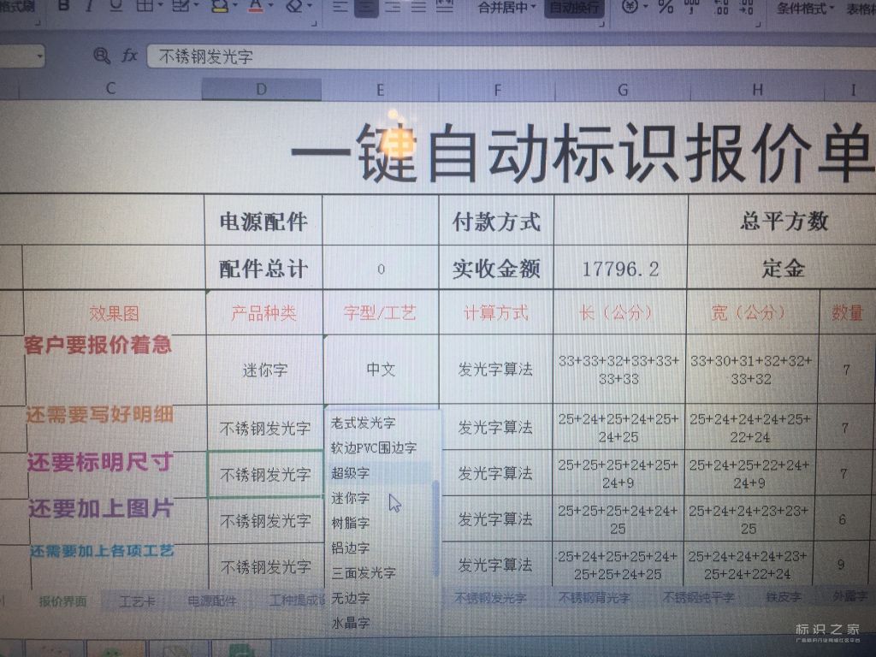
Task: Select column D header
Action: tap(262, 89)
